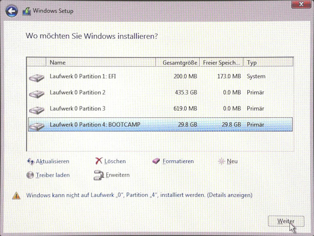Click the Erweitern drive icon
The width and height of the screenshot is (314, 236).
click(x=99, y=175)
